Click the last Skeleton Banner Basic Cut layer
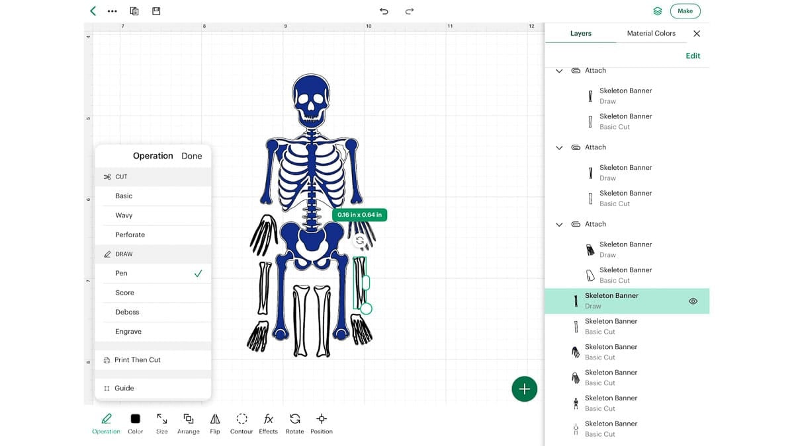This screenshot has width=794, height=446. click(x=627, y=429)
